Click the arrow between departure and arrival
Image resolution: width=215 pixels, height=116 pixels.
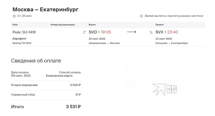point(132,32)
